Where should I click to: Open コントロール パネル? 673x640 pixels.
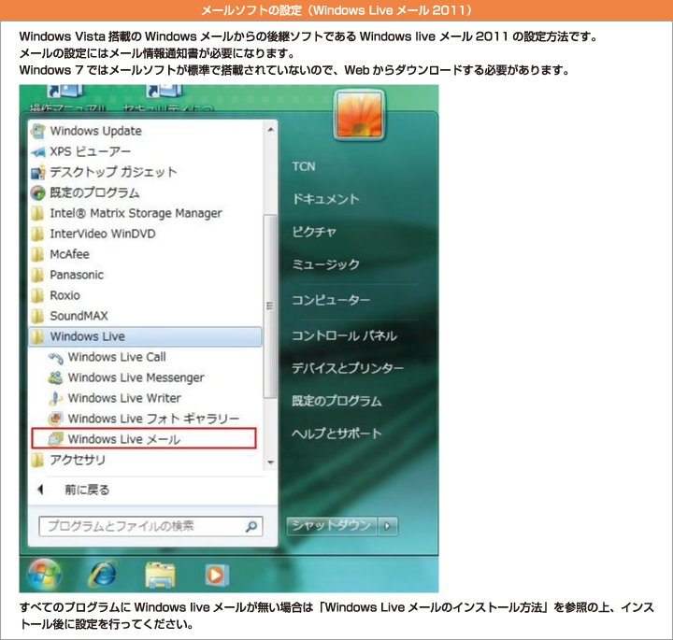(345, 335)
